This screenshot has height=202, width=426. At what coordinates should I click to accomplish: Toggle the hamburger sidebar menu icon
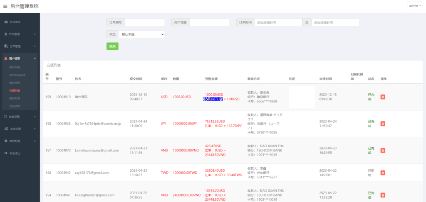pos(5,6)
